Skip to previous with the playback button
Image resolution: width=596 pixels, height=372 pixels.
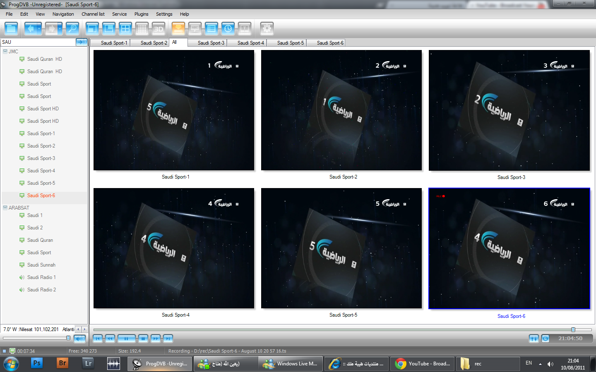[97, 339]
